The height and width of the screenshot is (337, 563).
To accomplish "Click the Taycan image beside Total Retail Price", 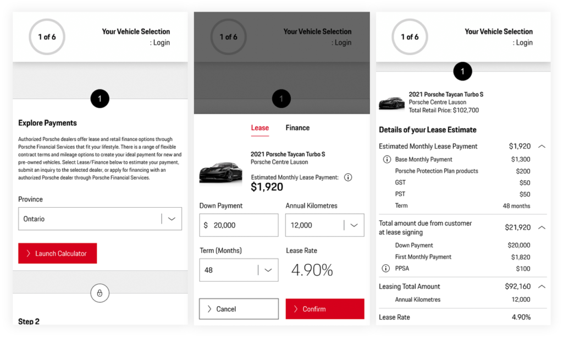I will click(x=391, y=103).
